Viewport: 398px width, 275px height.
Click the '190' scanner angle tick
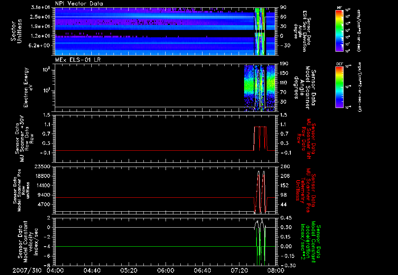[x=284, y=64]
